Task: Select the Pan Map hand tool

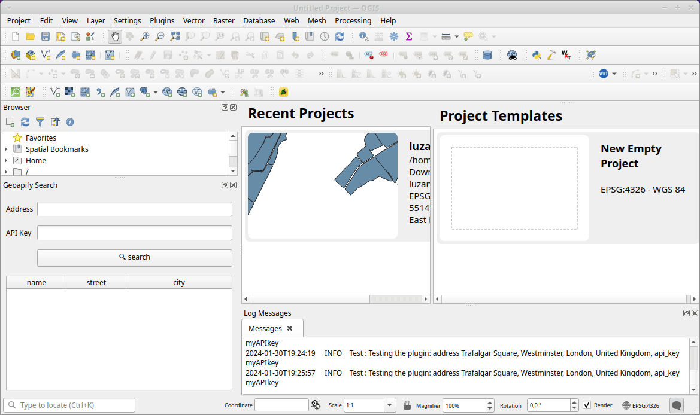Action: (x=115, y=36)
